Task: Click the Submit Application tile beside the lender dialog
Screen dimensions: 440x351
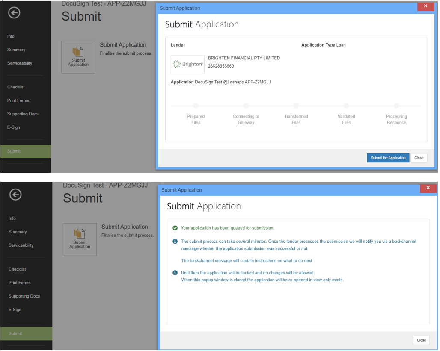Action: (x=78, y=57)
